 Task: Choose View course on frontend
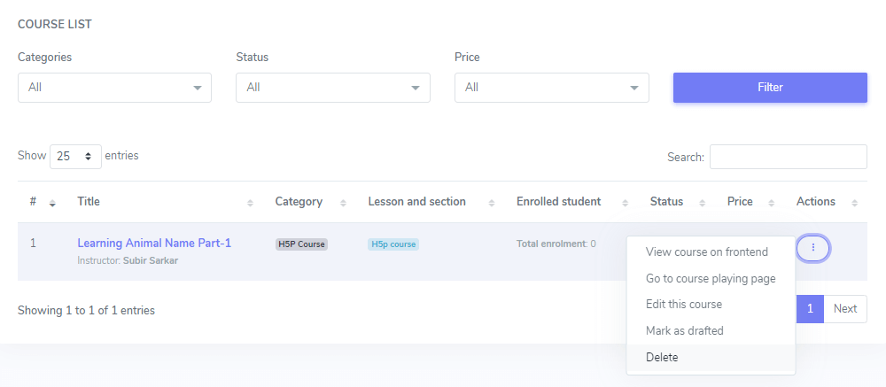(706, 252)
